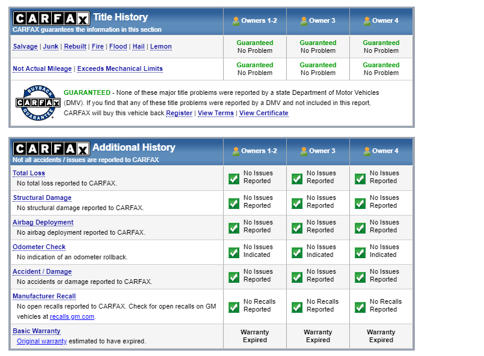Click the CARFAX logo beside Additional History
Image resolution: width=484 pixels, height=356 pixels.
tap(51, 149)
